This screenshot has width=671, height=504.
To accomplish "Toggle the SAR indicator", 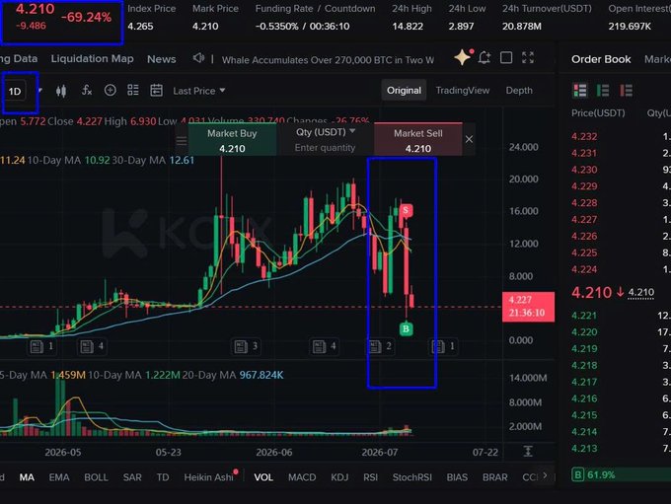I will pyautogui.click(x=132, y=477).
